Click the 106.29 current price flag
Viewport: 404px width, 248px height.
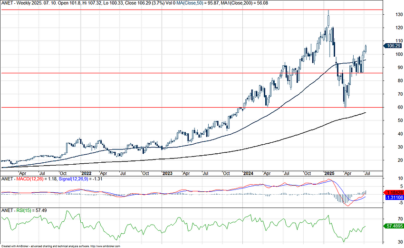pyautogui.click(x=393, y=46)
